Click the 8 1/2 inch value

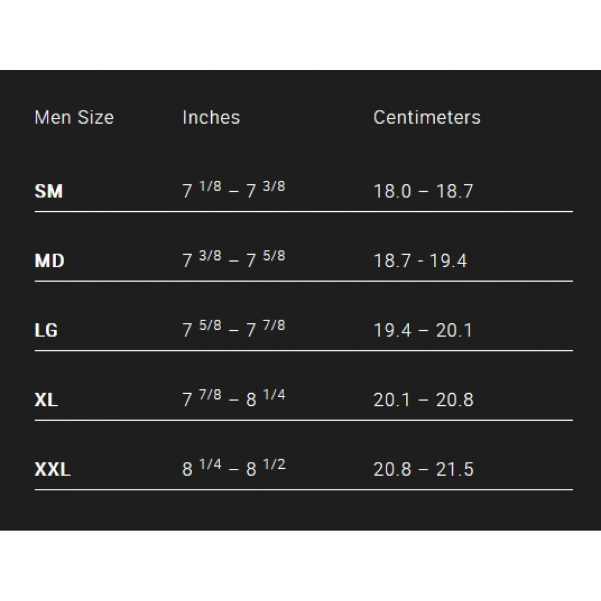266,468
